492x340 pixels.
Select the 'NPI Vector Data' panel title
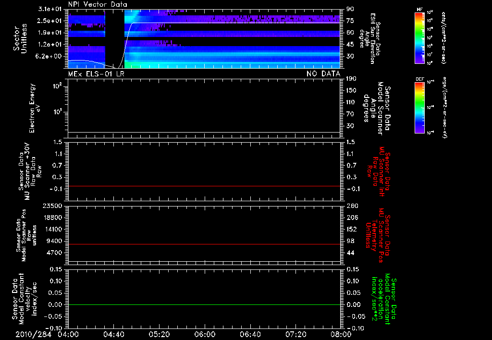(x=98, y=4)
